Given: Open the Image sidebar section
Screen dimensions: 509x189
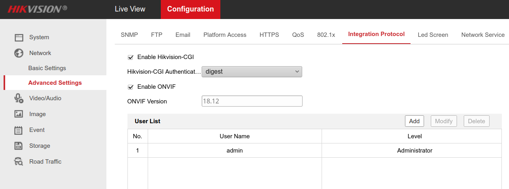Looking at the screenshot, I should point(38,114).
